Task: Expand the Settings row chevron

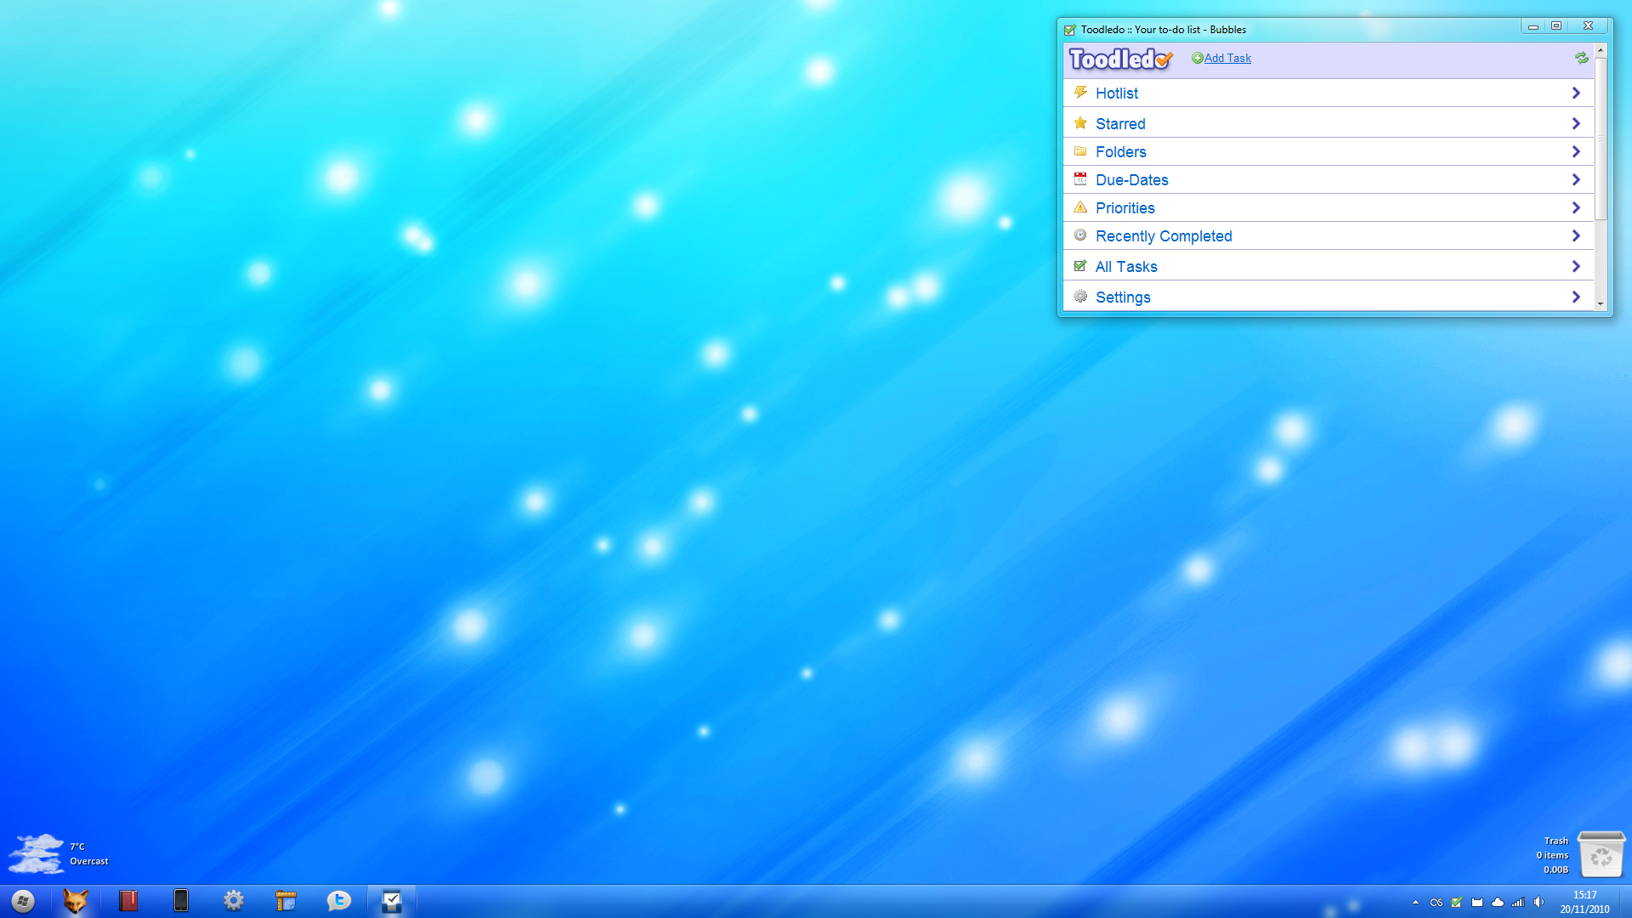Action: tap(1576, 297)
